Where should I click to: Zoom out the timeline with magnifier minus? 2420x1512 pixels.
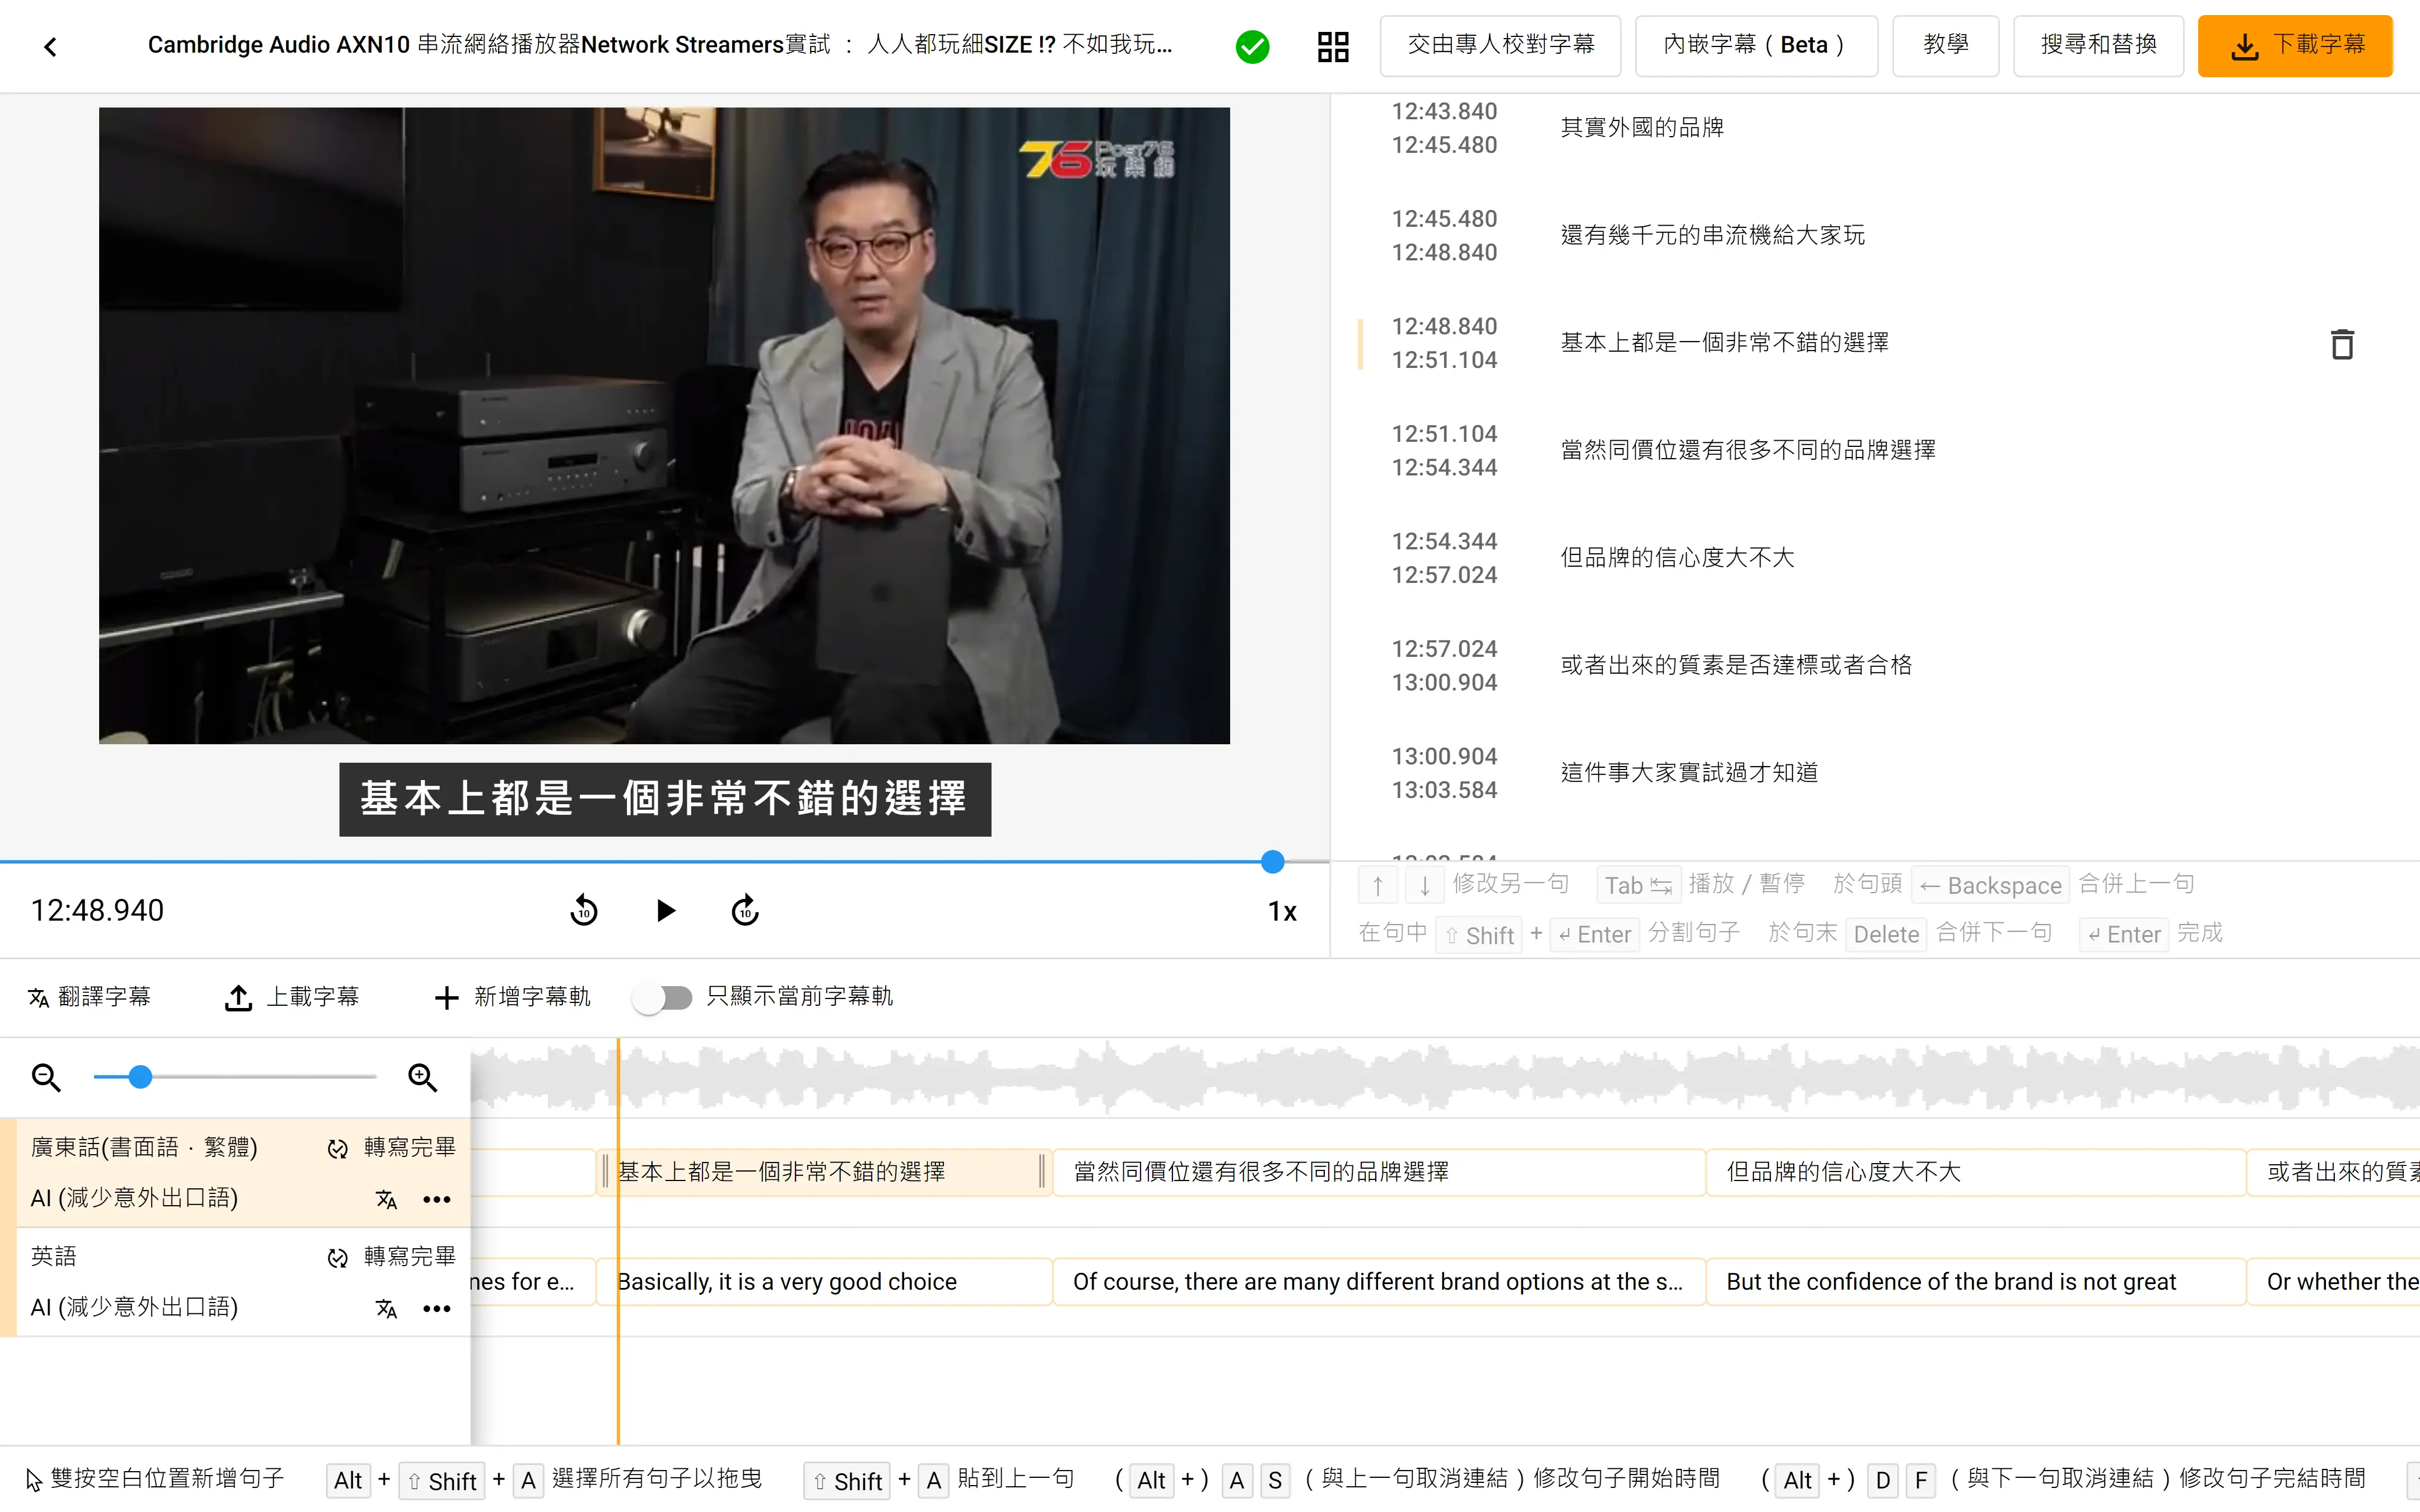(x=46, y=1077)
